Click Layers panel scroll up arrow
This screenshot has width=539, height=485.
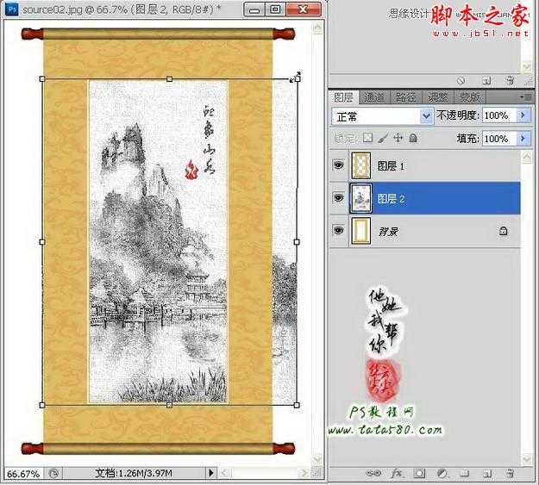(x=527, y=157)
